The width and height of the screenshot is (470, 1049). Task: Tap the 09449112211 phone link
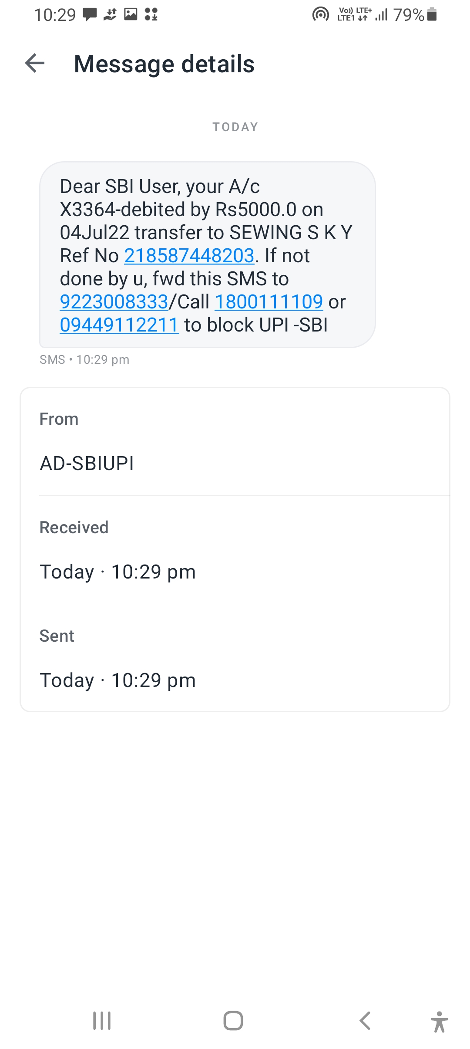click(119, 325)
